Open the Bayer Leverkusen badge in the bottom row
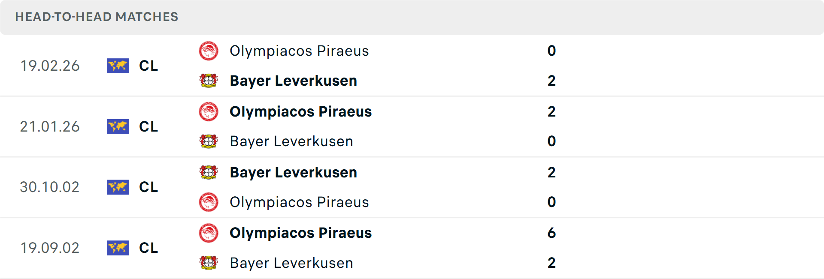 [209, 263]
